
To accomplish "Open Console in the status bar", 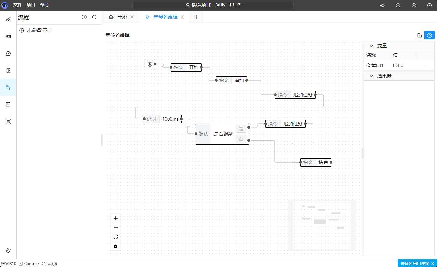I will click(x=29, y=264).
